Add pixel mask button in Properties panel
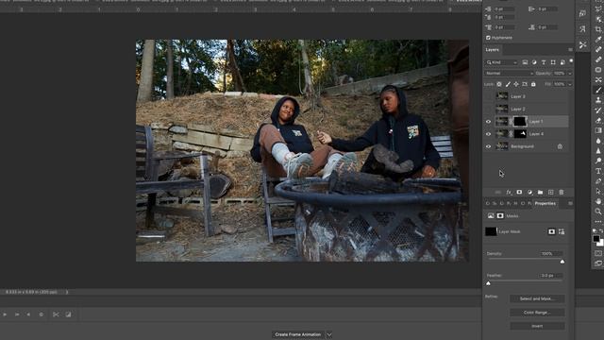Screen dimensions: 604x340 (551, 231)
